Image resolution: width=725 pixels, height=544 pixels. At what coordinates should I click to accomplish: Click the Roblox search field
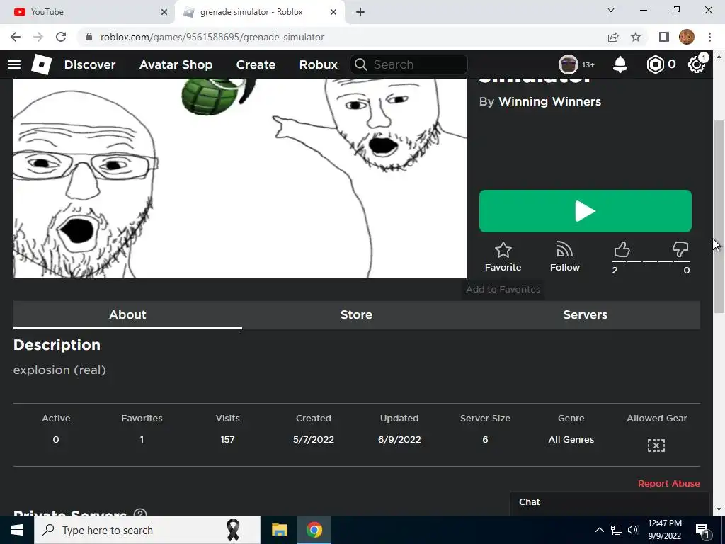[x=409, y=64]
